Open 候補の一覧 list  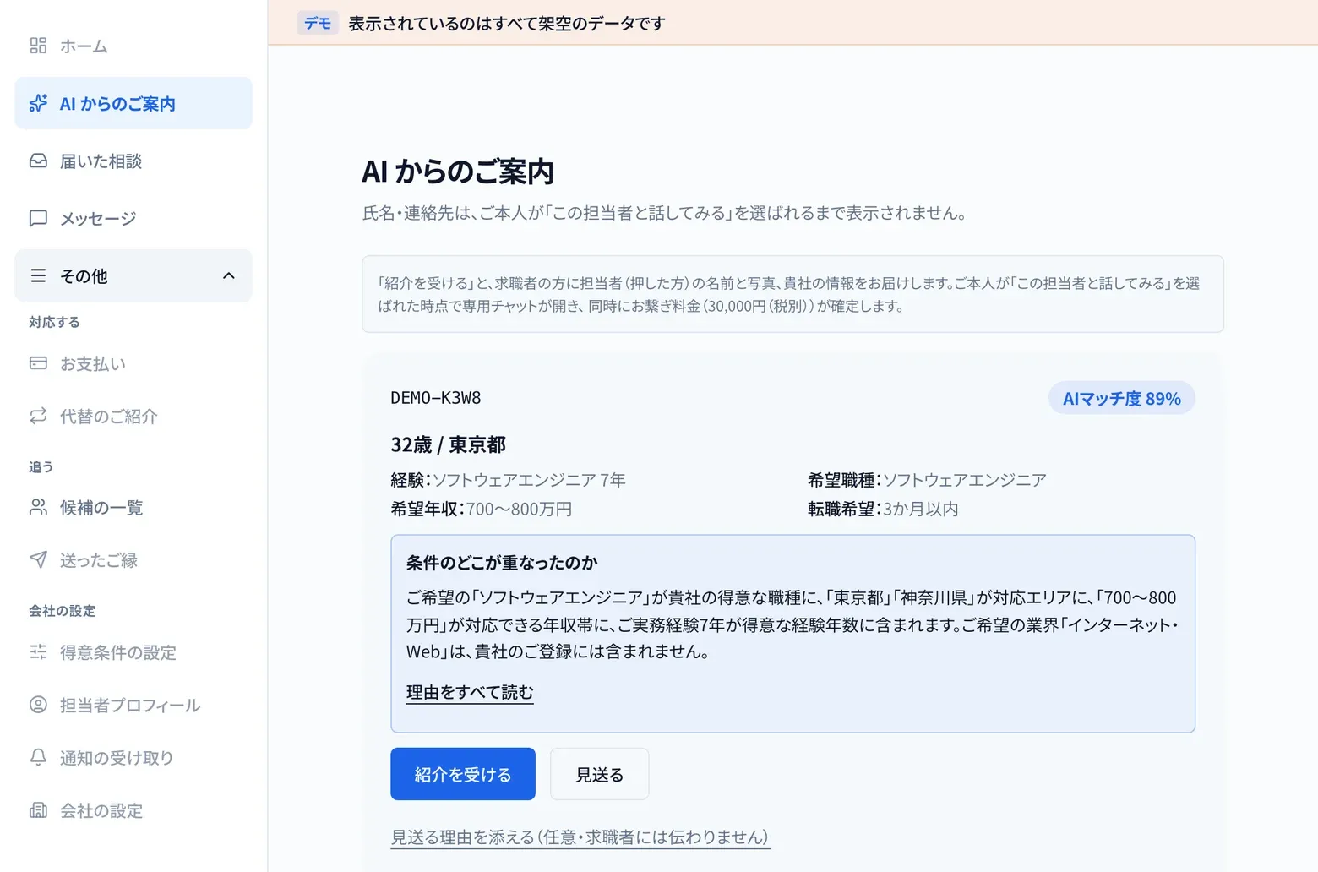tap(133, 507)
